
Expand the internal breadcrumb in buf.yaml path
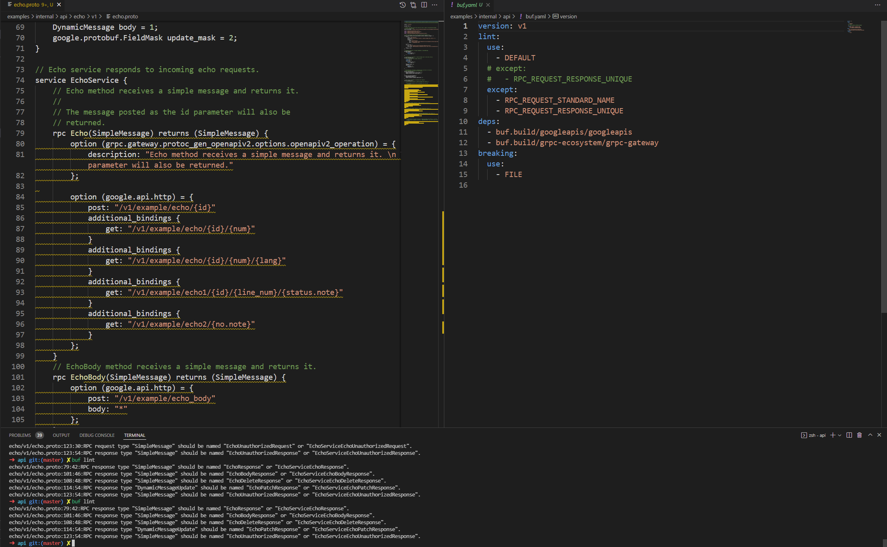point(488,16)
